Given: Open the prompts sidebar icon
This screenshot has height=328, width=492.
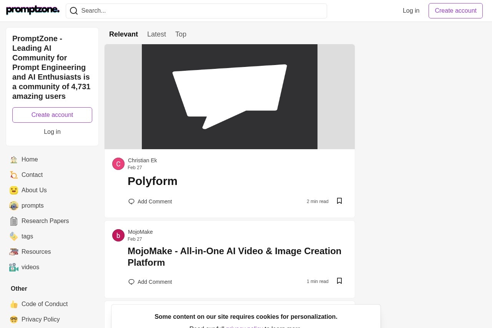Looking at the screenshot, I should click(x=14, y=206).
